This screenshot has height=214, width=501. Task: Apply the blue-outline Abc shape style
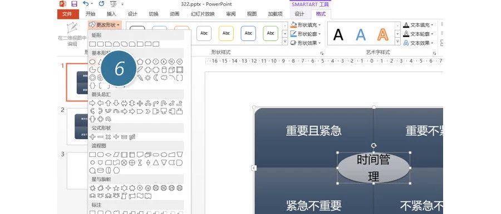point(248,33)
